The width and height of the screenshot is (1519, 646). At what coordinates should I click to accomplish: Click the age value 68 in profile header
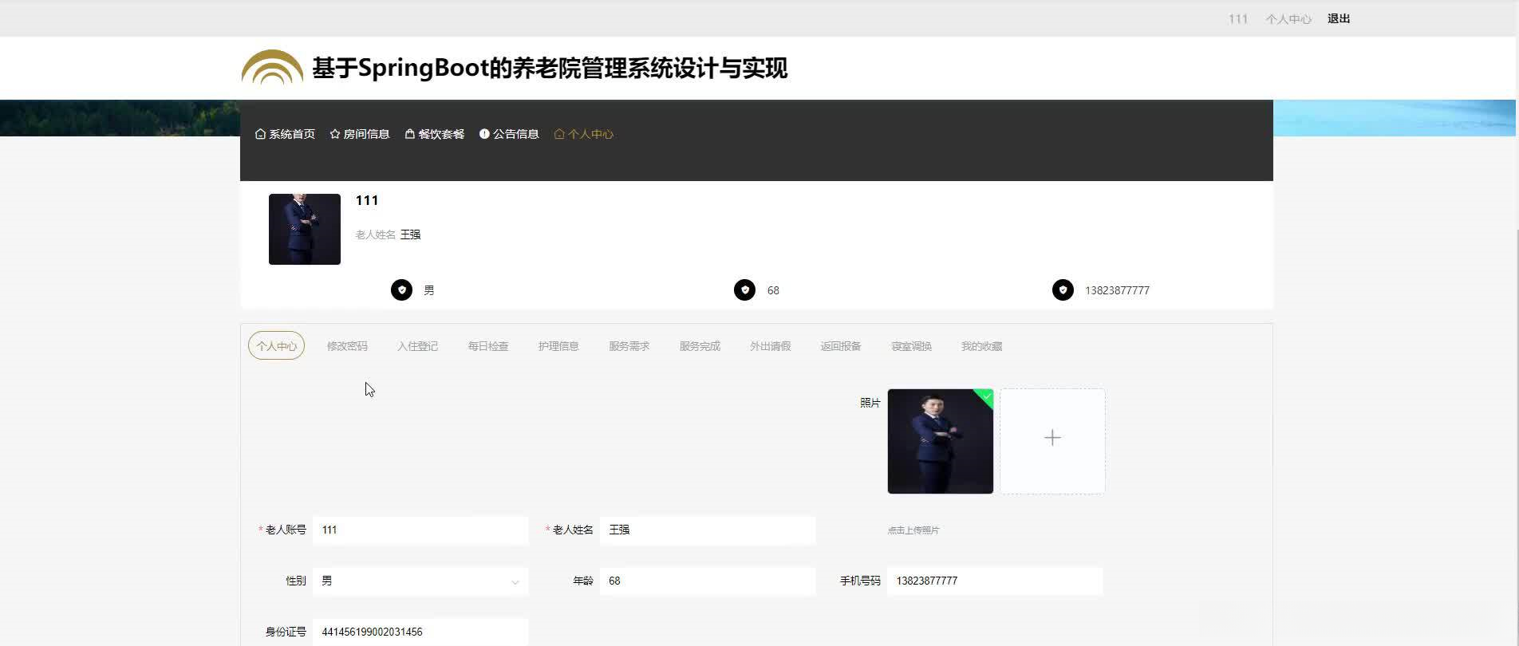coord(773,290)
